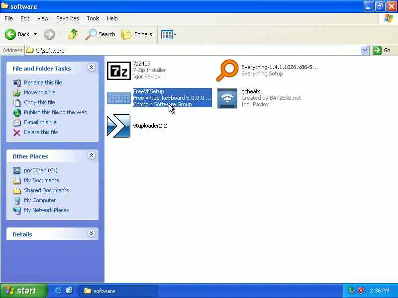Click the red X delete icon

(17, 133)
